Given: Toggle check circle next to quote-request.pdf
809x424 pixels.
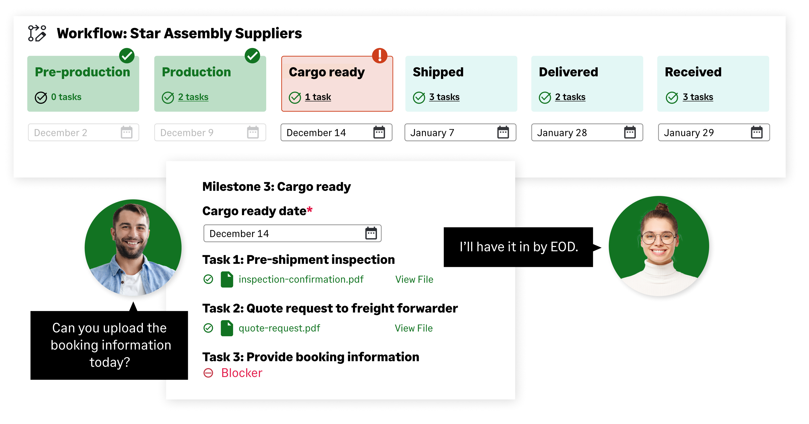Looking at the screenshot, I should (208, 328).
